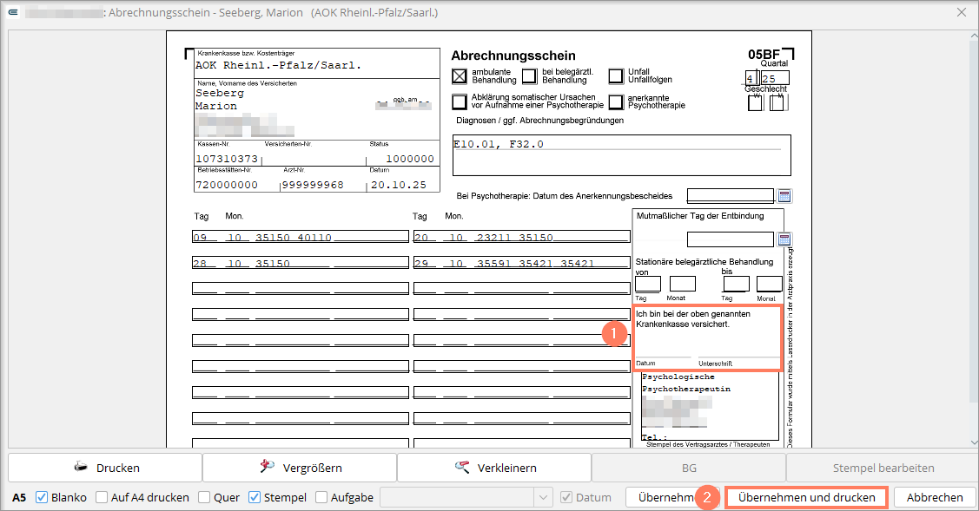Viewport: 979px width, 511px height.
Task: Click the Arzt-Nr. value 999999968
Action: point(313,185)
